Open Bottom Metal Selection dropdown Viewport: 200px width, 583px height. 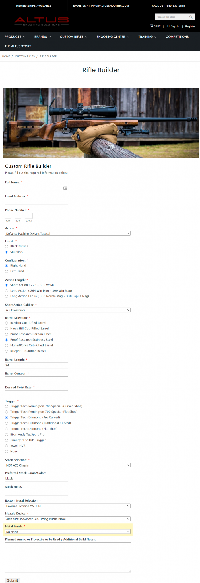(68, 506)
